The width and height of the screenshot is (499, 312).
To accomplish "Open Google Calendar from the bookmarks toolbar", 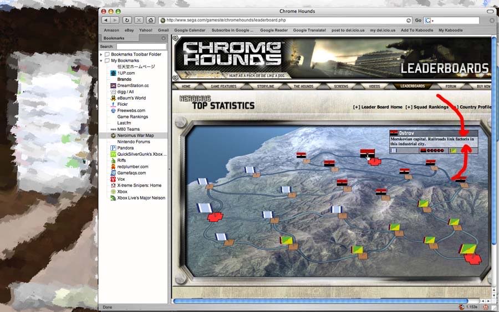I will (x=190, y=30).
